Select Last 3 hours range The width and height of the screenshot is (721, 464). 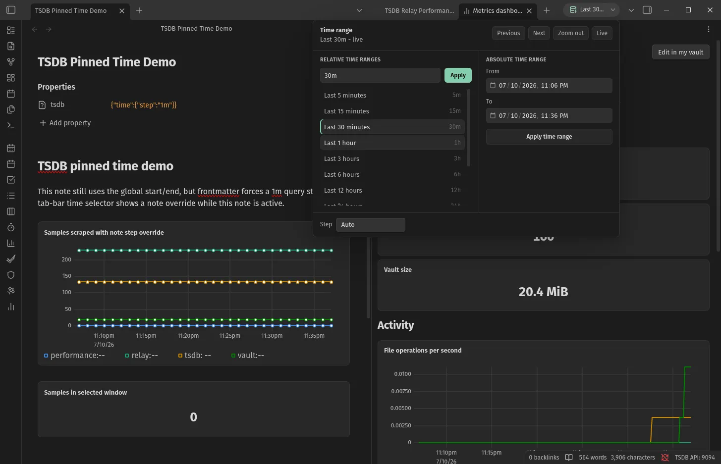392,159
